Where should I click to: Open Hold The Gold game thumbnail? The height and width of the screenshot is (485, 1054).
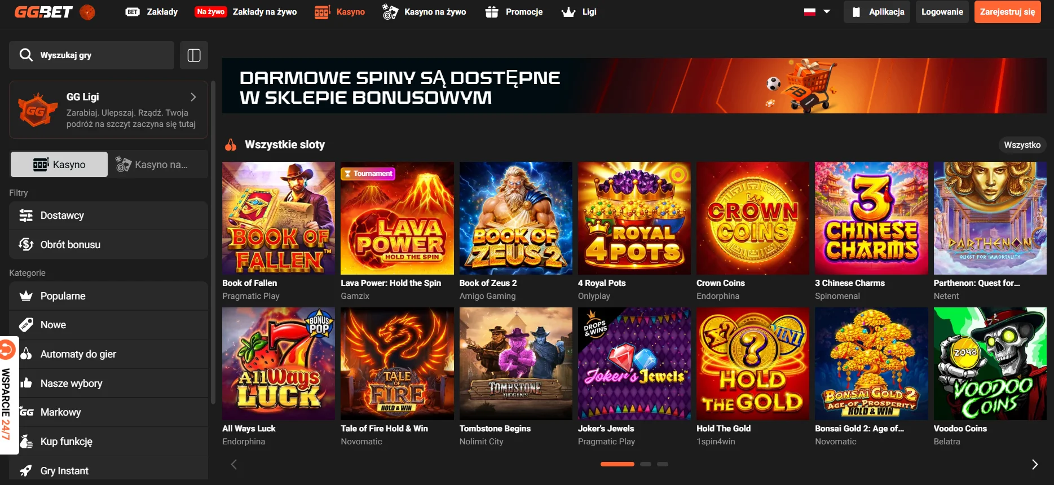coord(753,364)
